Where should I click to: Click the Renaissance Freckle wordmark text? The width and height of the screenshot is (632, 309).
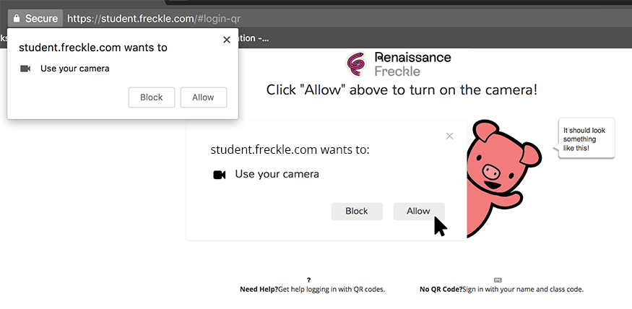point(412,64)
